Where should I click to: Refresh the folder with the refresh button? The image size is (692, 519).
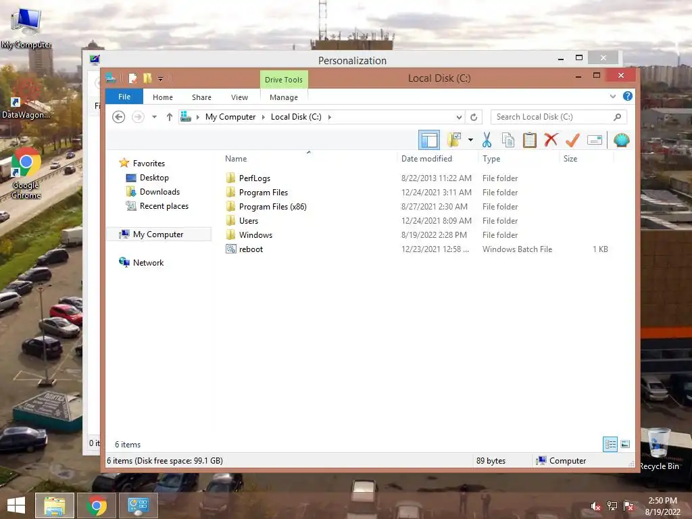474,117
